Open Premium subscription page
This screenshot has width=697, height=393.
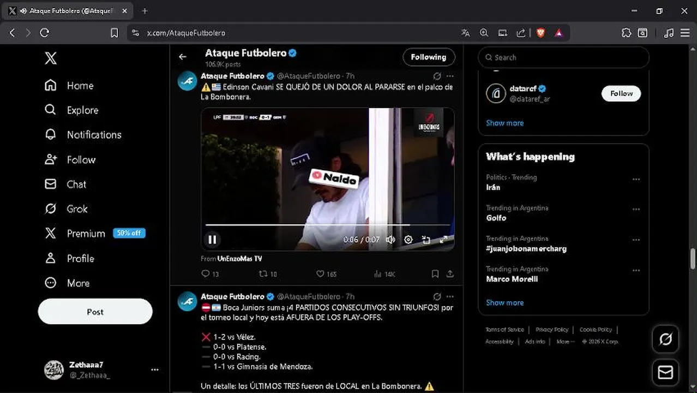(94, 234)
